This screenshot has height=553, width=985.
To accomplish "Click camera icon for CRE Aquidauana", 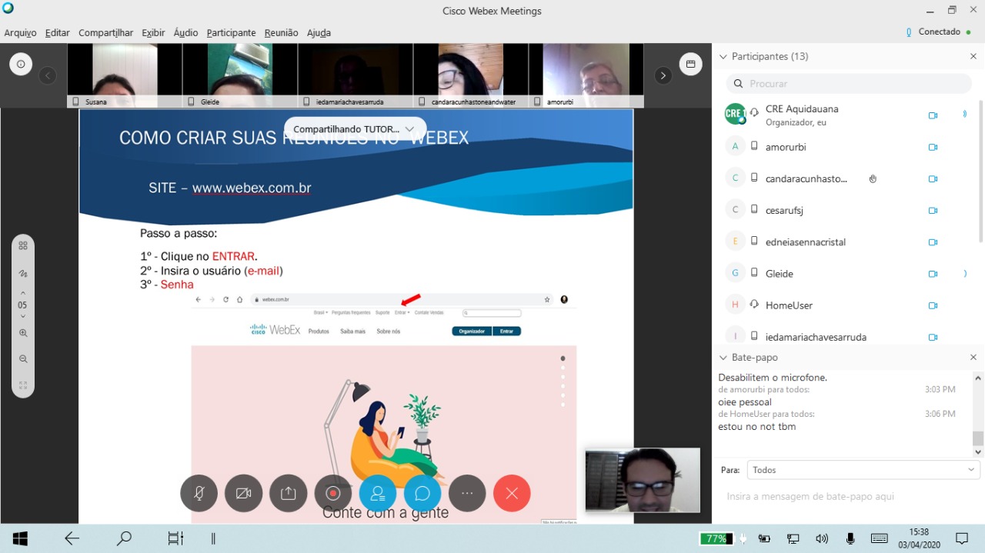I will 933,115.
